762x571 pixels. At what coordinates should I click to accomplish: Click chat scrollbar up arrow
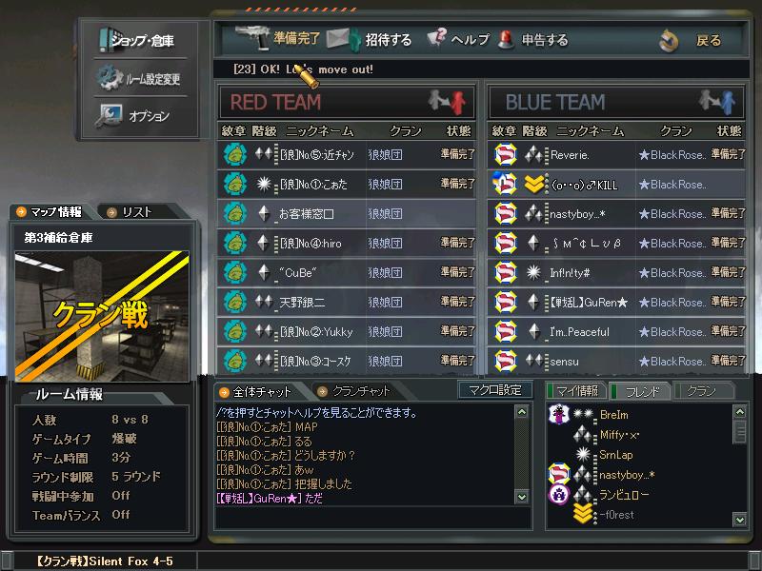tap(522, 412)
